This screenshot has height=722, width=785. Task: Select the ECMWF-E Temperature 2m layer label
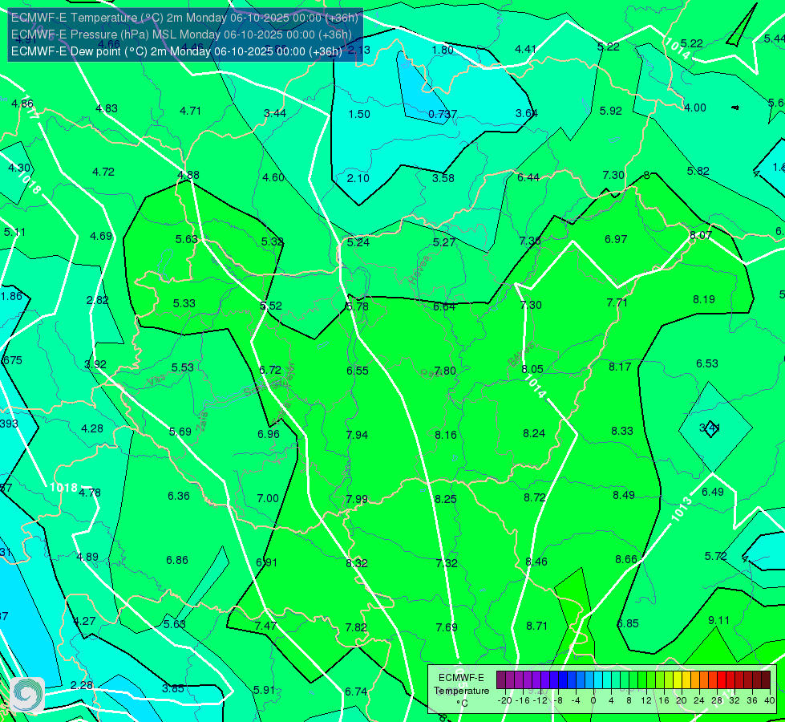184,18
